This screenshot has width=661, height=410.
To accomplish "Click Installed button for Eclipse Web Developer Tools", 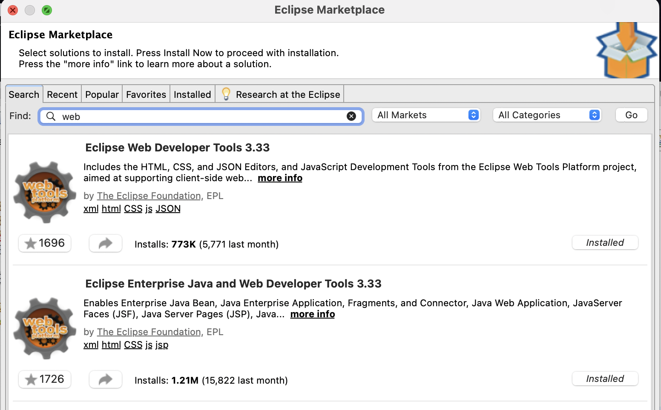I will click(605, 243).
